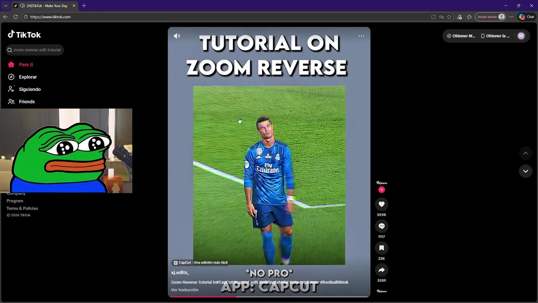The width and height of the screenshot is (538, 303).
Task: Save video with bookmark icon
Action: (x=381, y=248)
